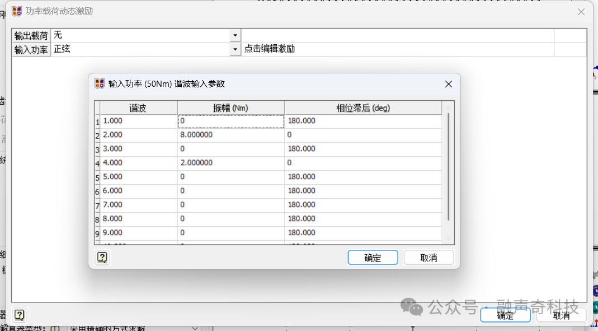This screenshot has width=598, height=331.
Task: Select harmonic cell 6.000
Action: [x=138, y=191]
